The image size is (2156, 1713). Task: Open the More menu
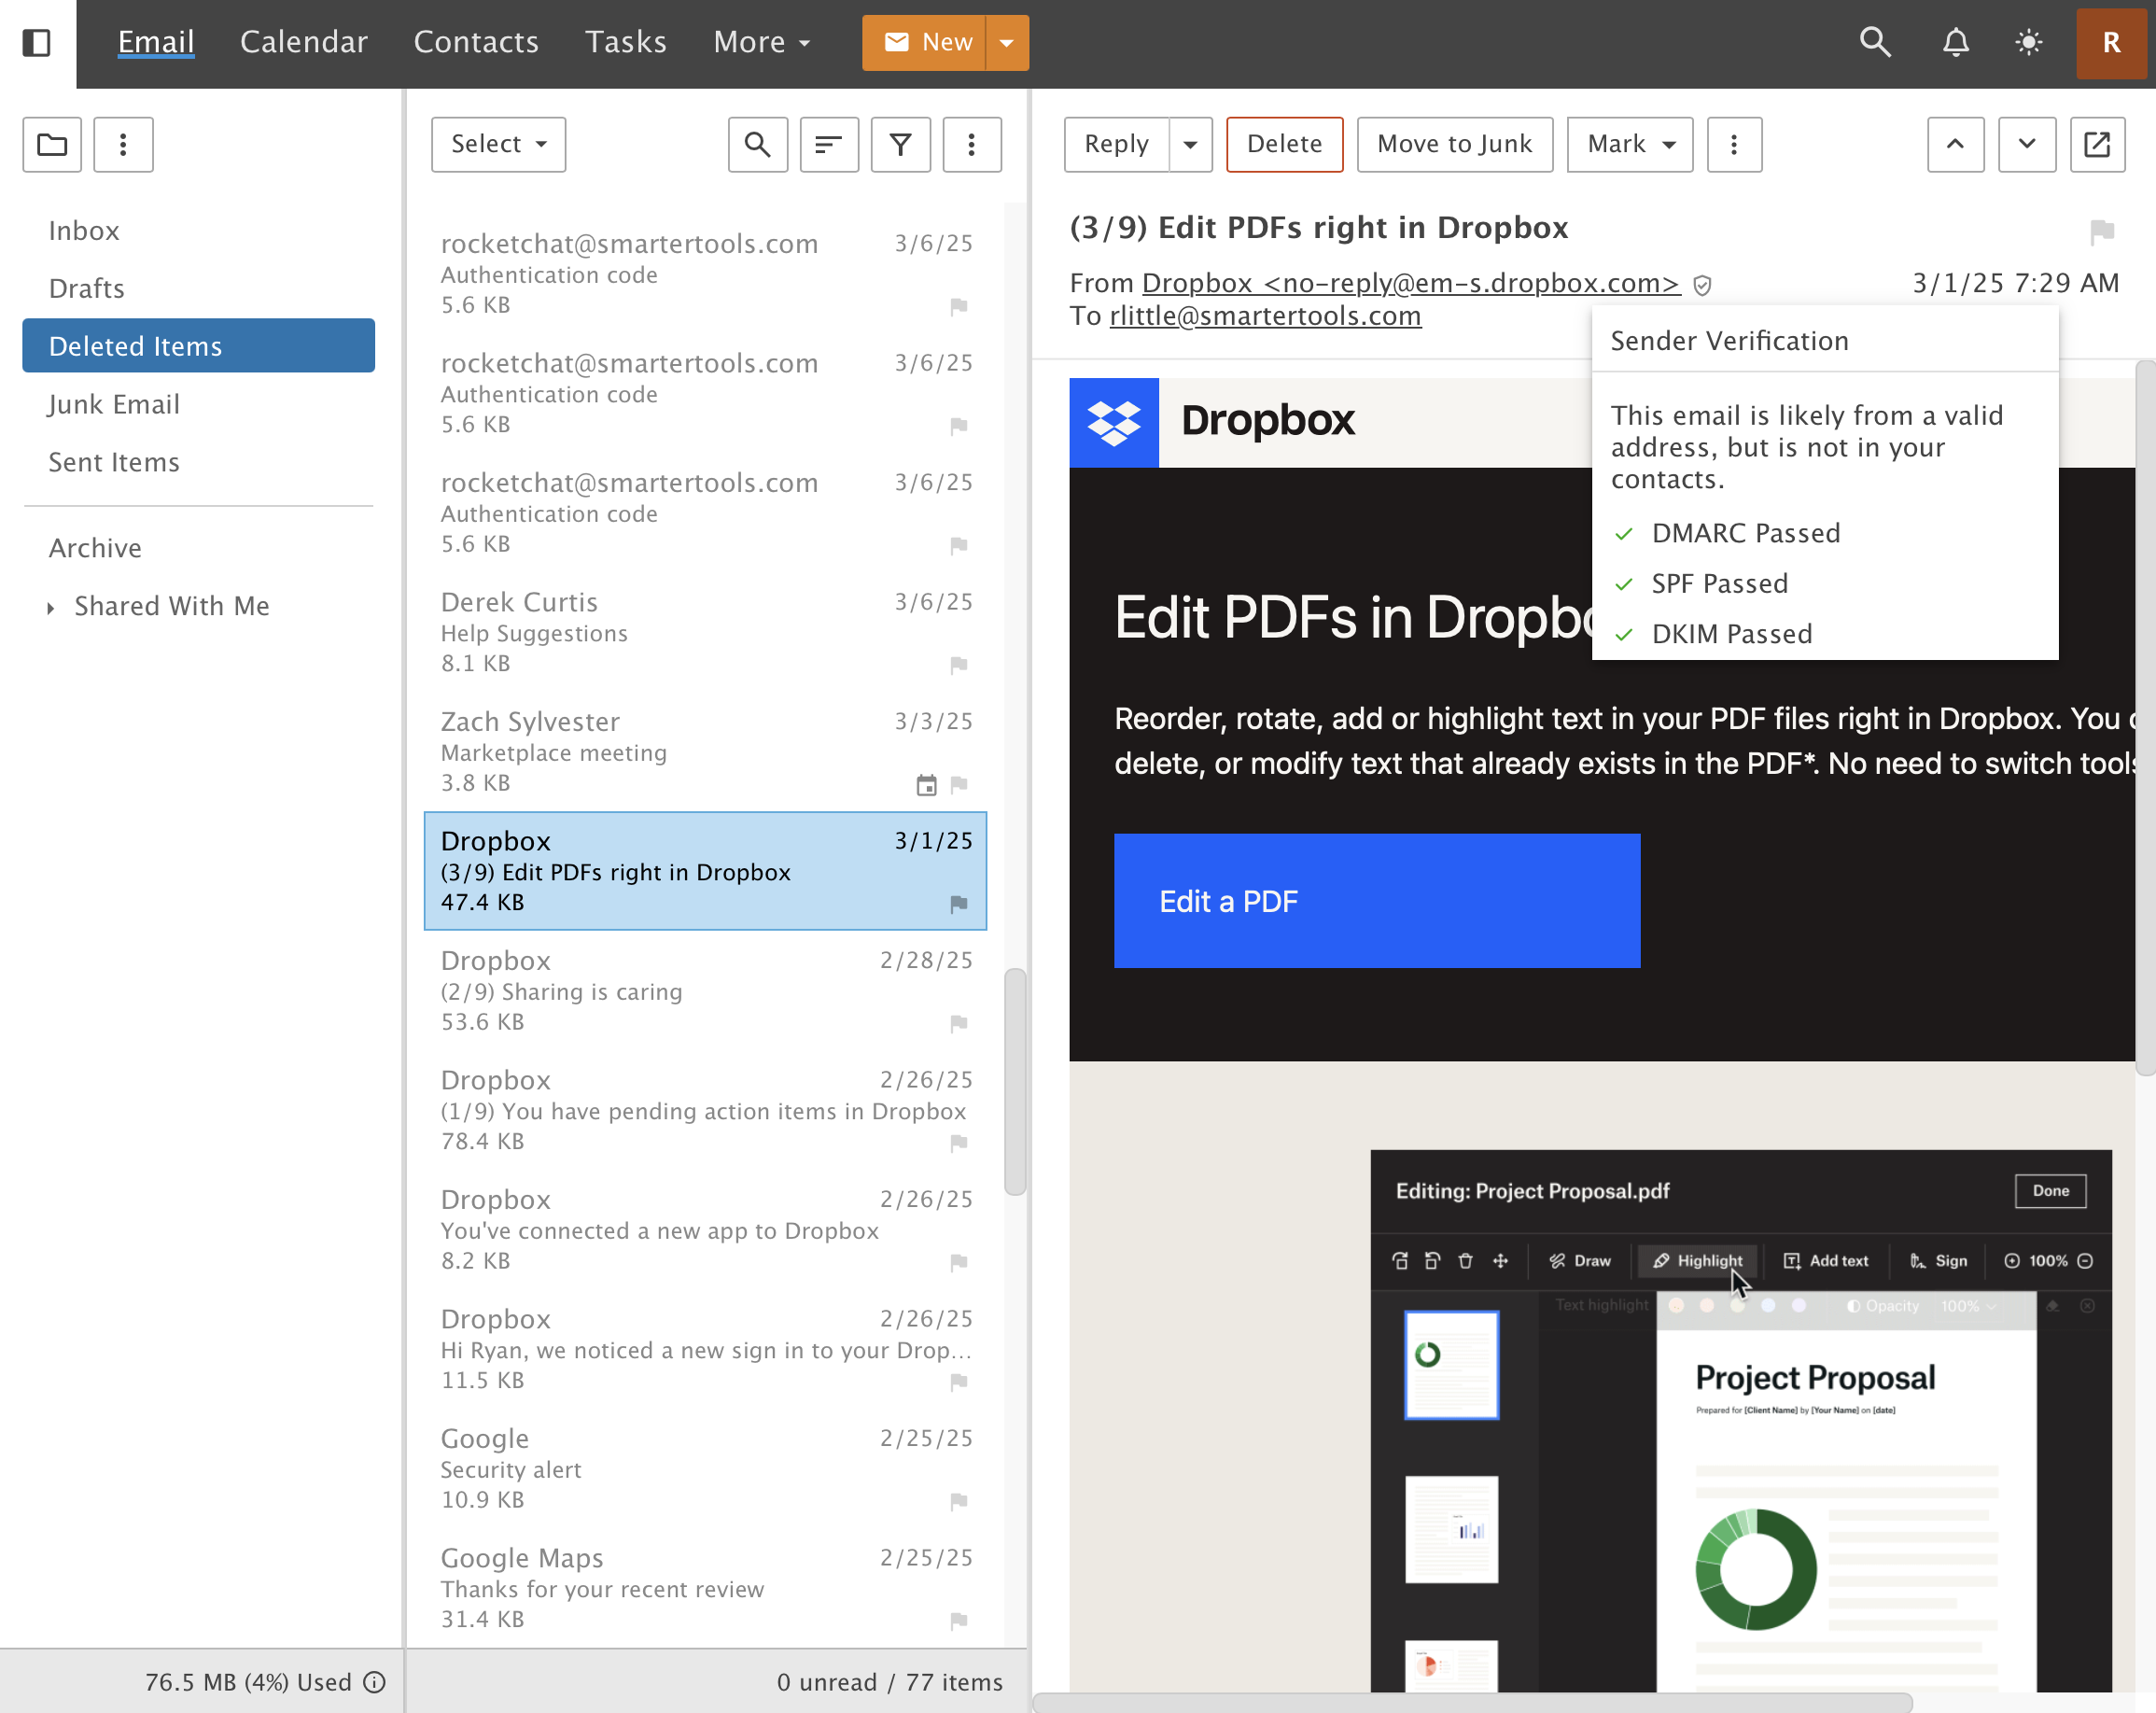pos(761,42)
